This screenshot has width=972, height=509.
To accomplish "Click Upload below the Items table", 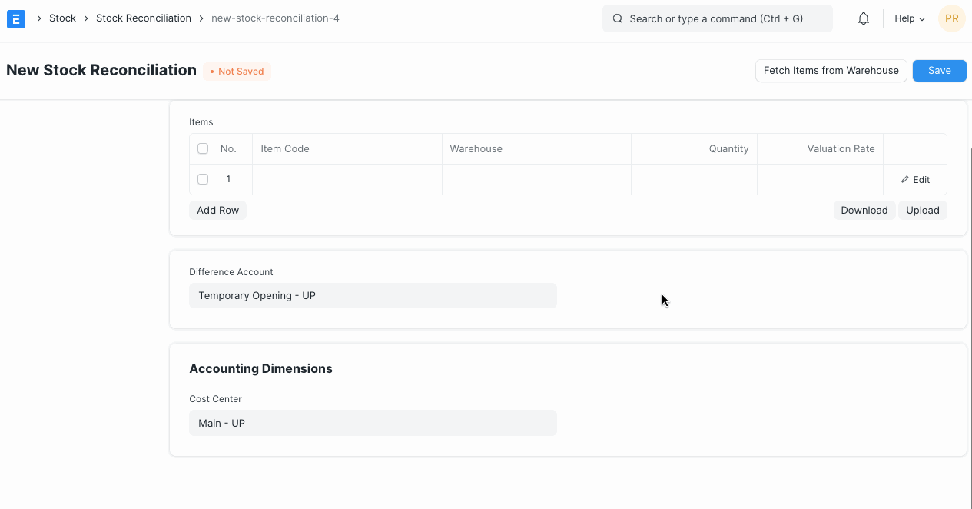I will (922, 210).
